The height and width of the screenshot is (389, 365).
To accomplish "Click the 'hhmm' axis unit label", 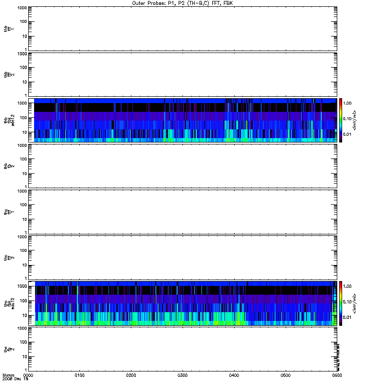I will click(x=8, y=375).
